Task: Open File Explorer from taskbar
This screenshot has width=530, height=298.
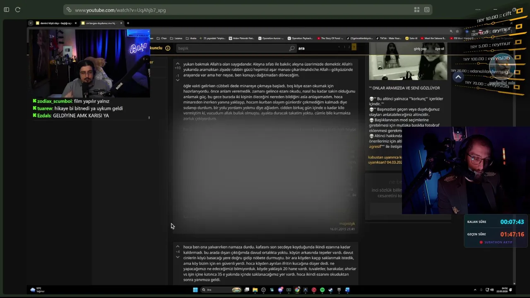Action: click(x=255, y=290)
